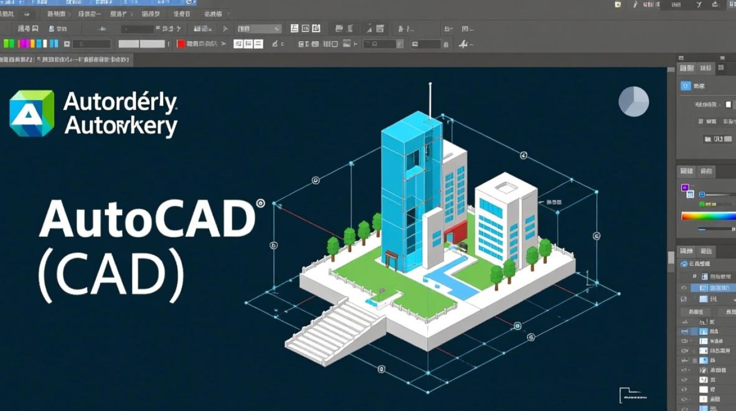The image size is (736, 411).
Task: Click the vertical scrollbar beside the canvas
Action: (671, 258)
